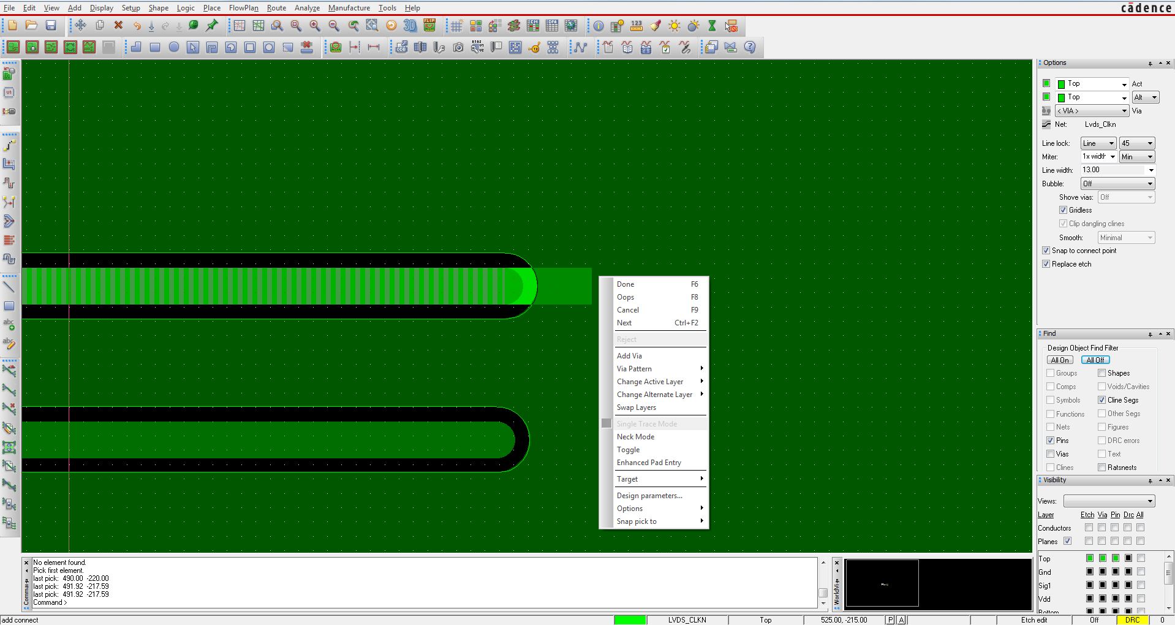This screenshot has height=625, width=1175.
Task: Uncheck Snap to connect point
Action: (x=1046, y=251)
